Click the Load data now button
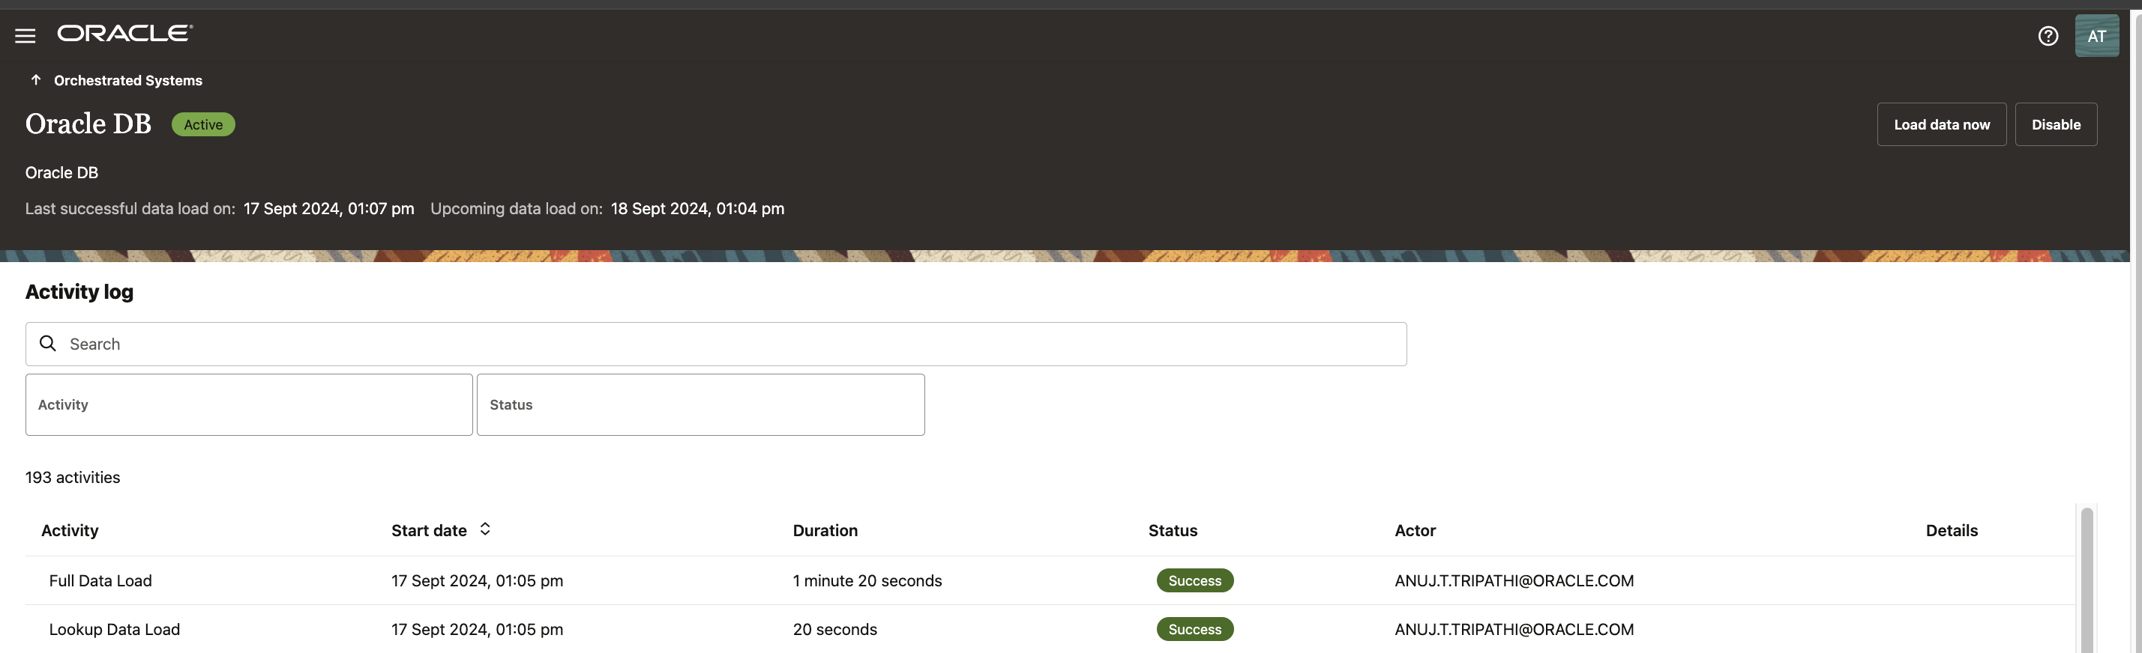Screen dimensions: 2142x653 1941,124
